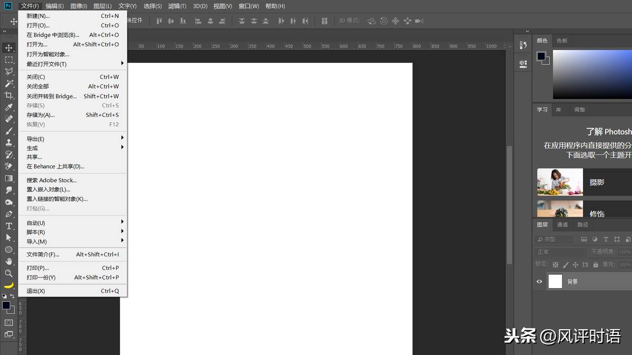Select the Zoom tool
The image size is (632, 355).
[9, 273]
